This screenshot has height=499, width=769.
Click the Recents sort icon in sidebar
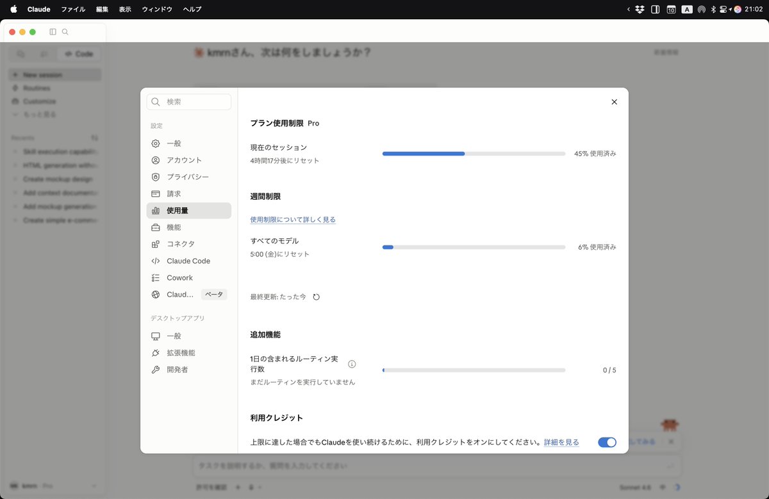pos(94,138)
